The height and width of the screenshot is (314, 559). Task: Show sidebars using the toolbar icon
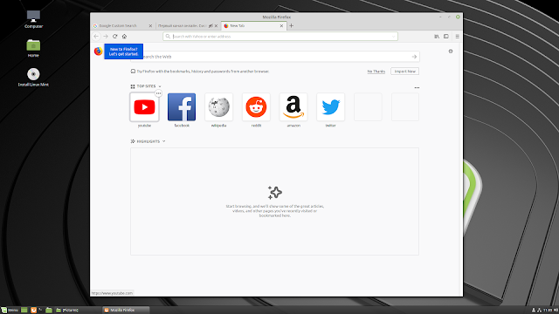point(446,37)
